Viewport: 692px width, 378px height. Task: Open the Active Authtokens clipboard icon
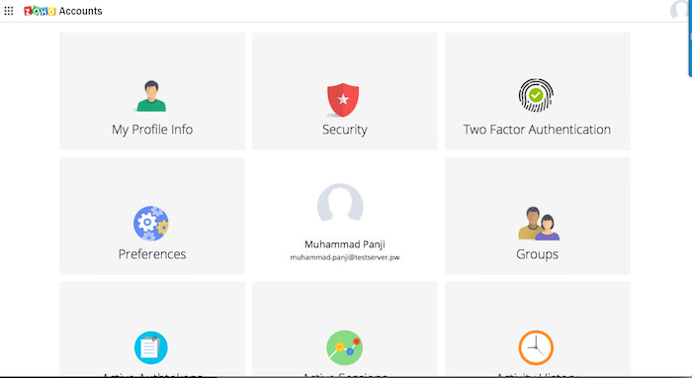[151, 347]
